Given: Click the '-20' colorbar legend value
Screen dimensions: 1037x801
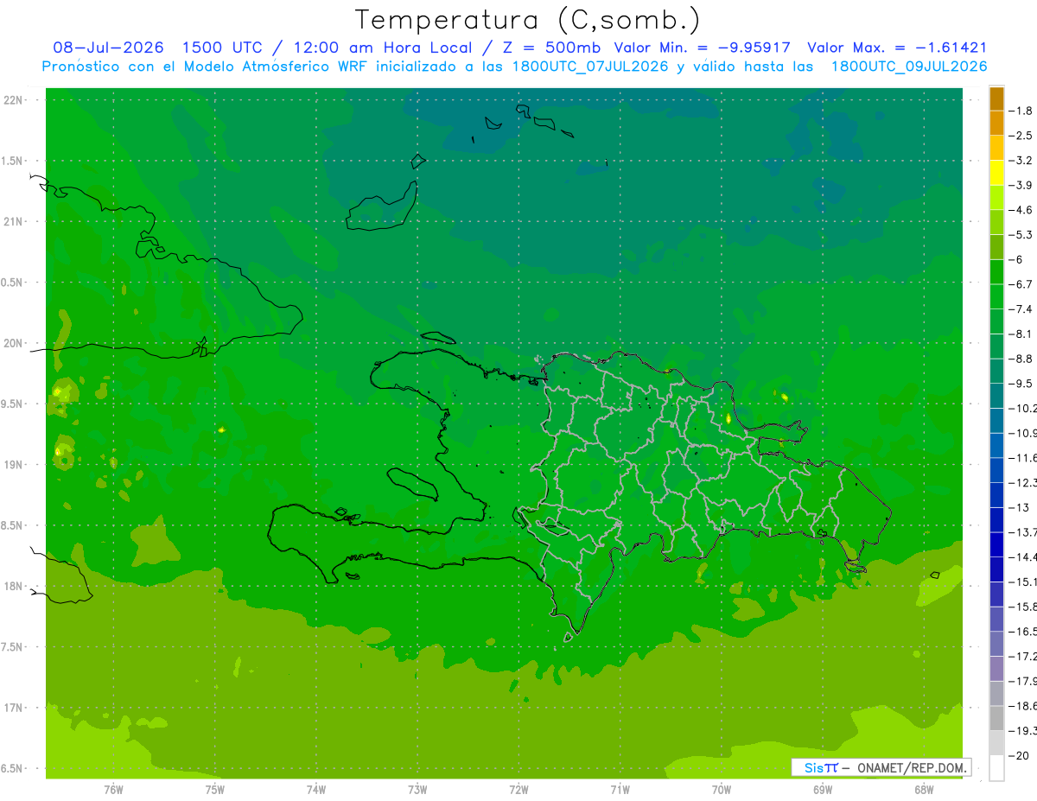Looking at the screenshot, I should click(1018, 756).
